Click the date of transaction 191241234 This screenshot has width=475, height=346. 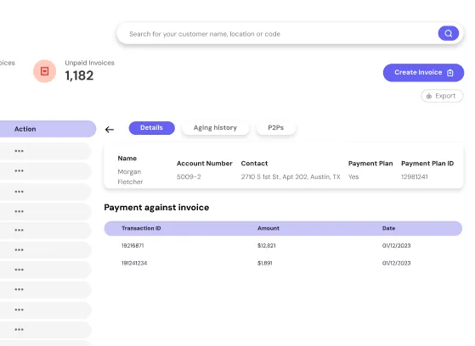coord(396,263)
